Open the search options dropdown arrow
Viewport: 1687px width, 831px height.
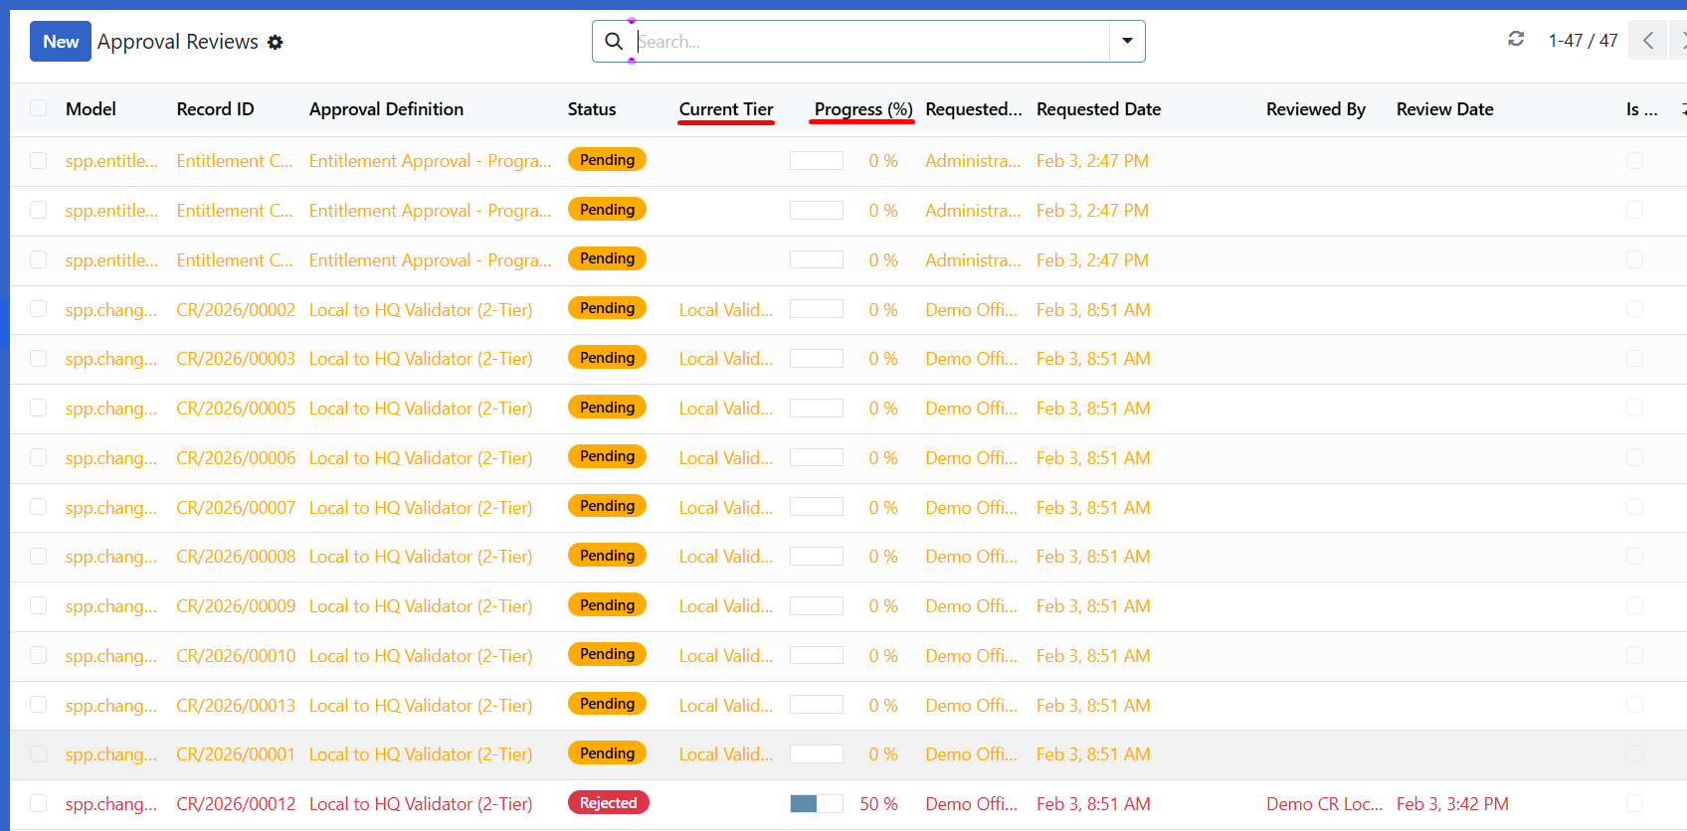pyautogui.click(x=1127, y=42)
